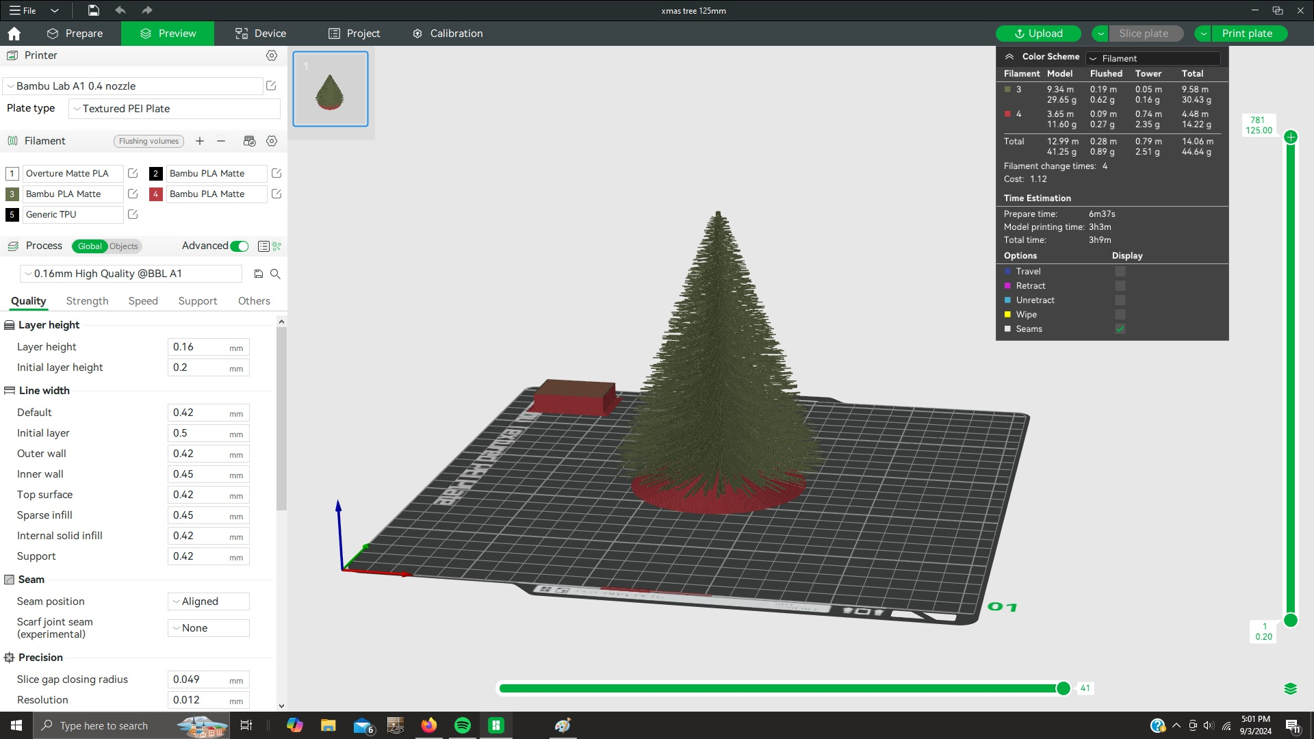Open the Plate type dropdown
The image size is (1314, 739).
[x=174, y=108]
